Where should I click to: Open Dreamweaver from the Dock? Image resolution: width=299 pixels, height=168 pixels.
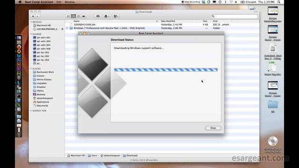(19, 74)
